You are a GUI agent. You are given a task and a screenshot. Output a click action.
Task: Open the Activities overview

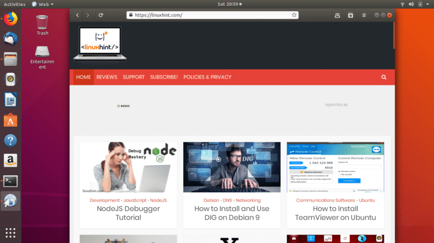[14, 4]
